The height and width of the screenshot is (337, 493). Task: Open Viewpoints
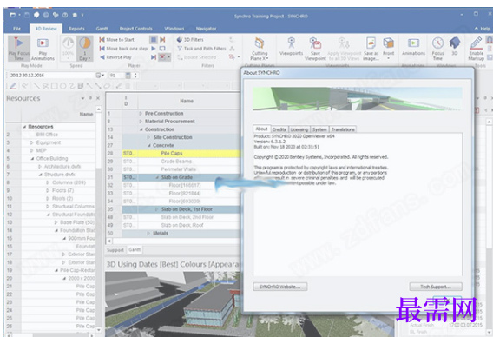pos(291,47)
